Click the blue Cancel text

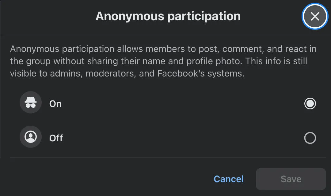point(229,179)
